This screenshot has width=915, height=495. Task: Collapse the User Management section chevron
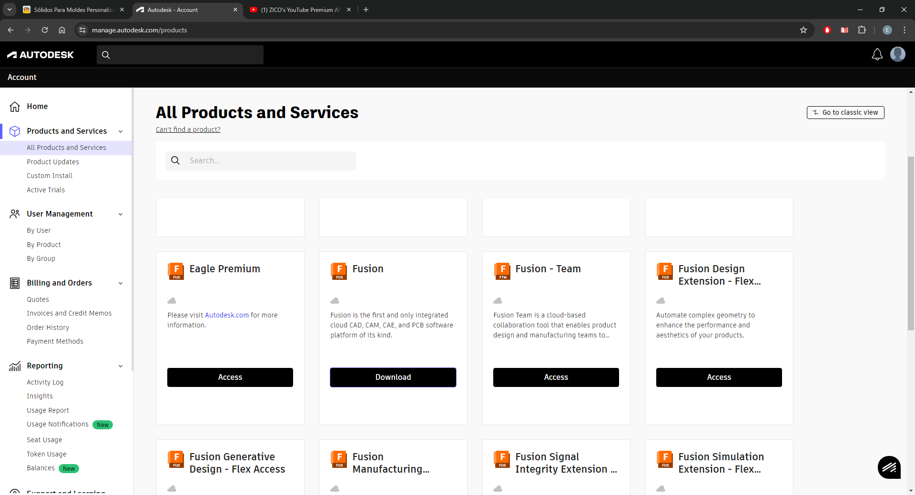click(121, 215)
